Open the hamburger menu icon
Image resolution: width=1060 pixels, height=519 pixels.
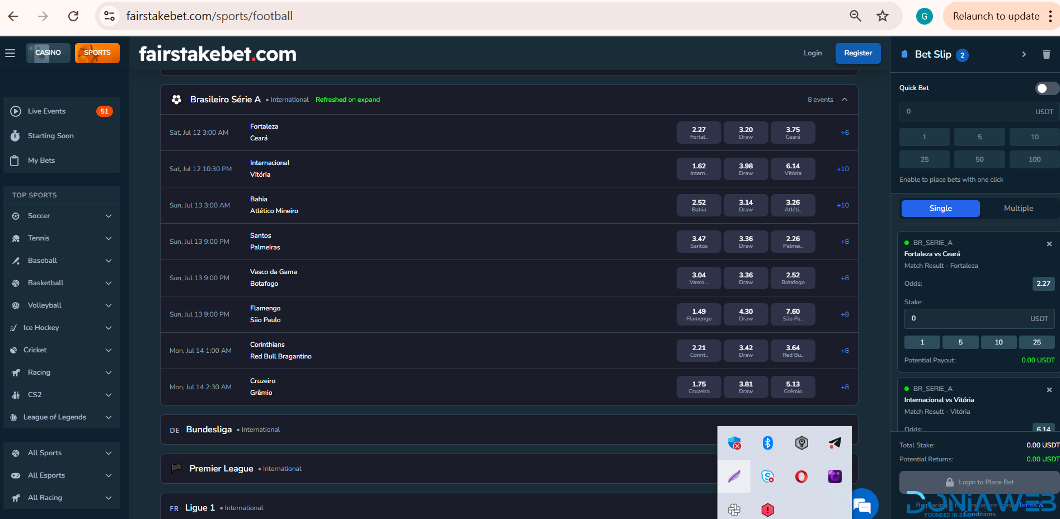[10, 53]
